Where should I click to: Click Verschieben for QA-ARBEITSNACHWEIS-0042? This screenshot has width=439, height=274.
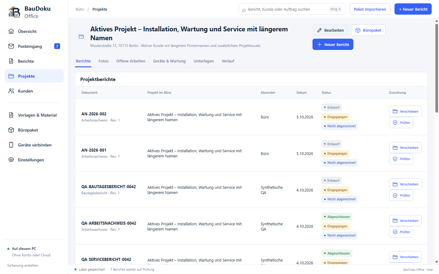click(405, 221)
